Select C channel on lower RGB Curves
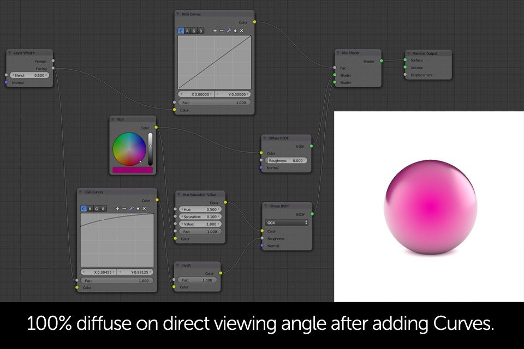Viewport: 524px width, 349px height. [84, 209]
